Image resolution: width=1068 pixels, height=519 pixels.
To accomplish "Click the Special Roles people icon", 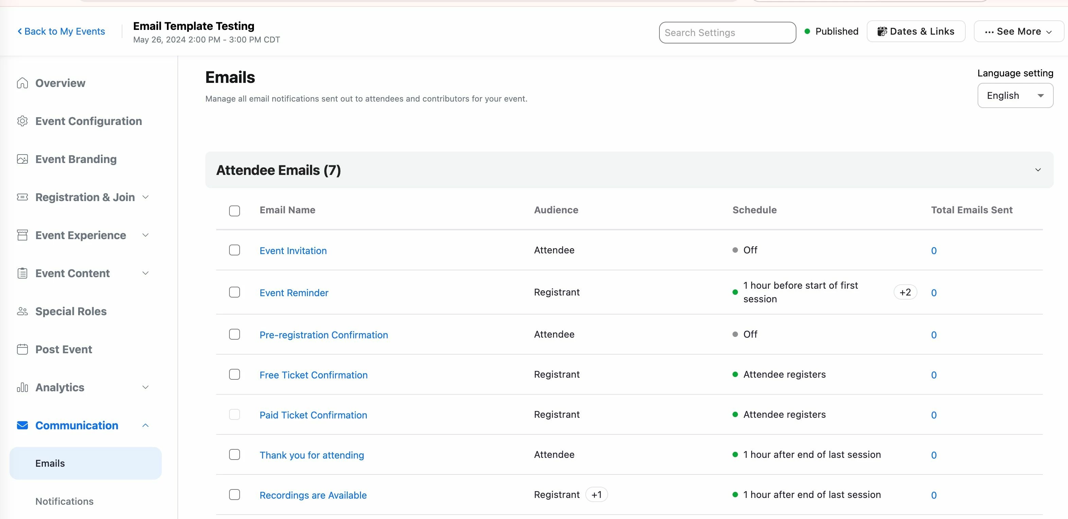I will click(x=22, y=311).
